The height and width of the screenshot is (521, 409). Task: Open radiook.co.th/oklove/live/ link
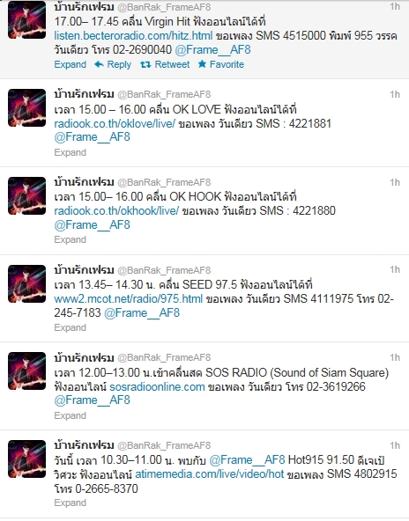115,123
